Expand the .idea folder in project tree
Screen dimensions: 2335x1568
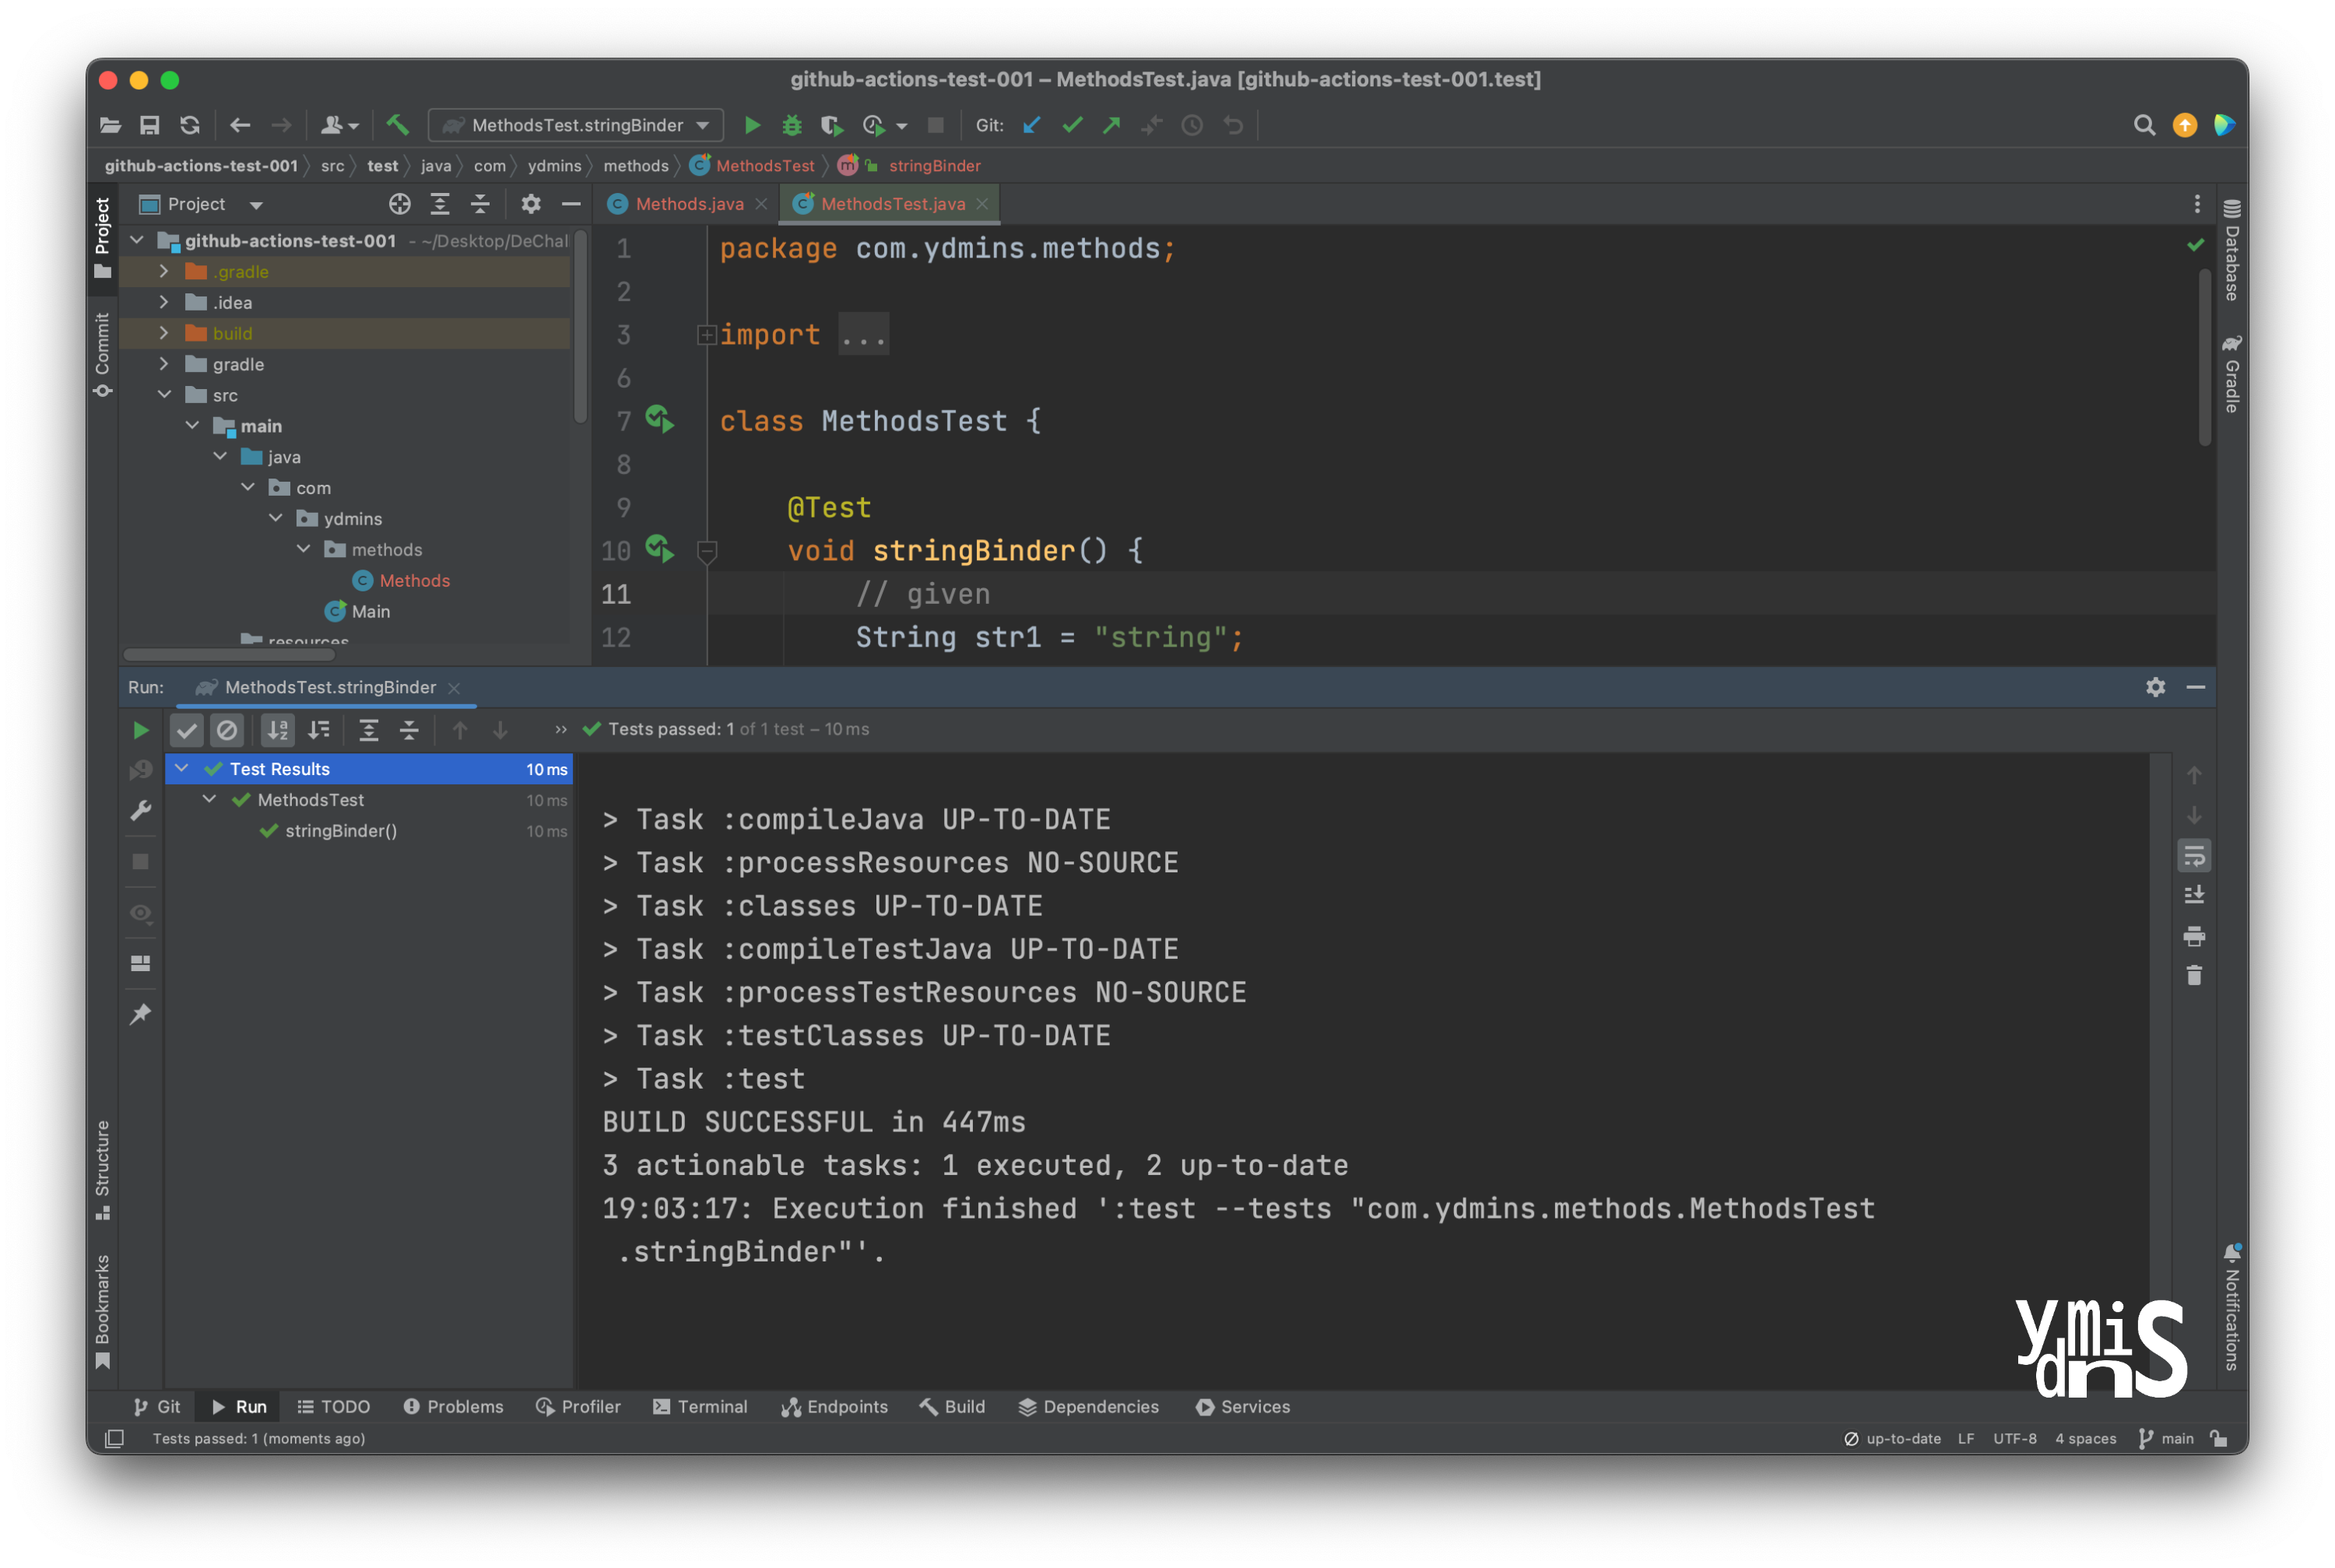(164, 302)
